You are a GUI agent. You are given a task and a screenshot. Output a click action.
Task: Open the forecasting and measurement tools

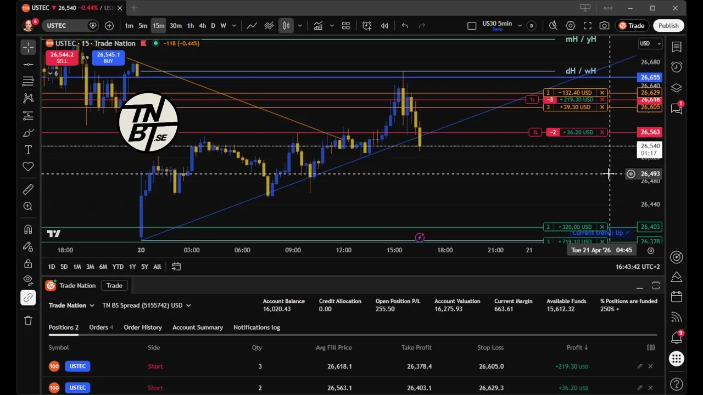point(28,115)
